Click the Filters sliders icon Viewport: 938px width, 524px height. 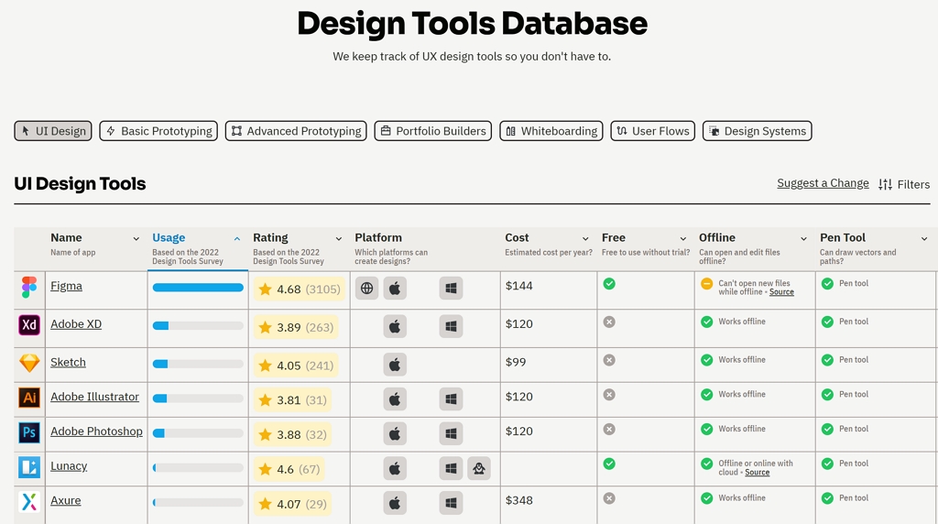pyautogui.click(x=886, y=184)
